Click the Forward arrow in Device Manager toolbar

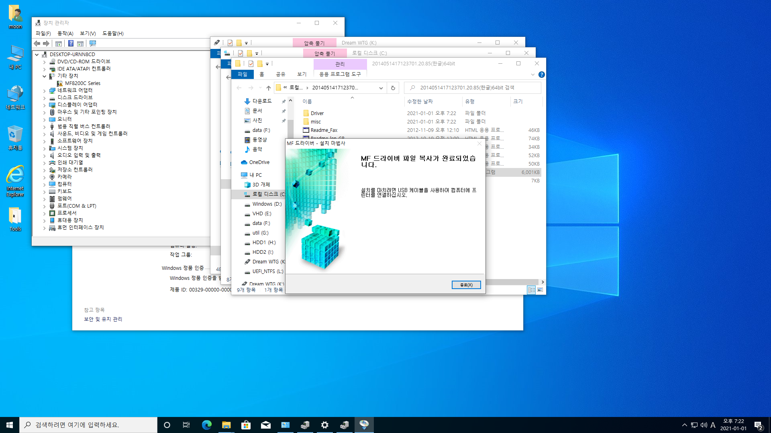tap(46, 43)
